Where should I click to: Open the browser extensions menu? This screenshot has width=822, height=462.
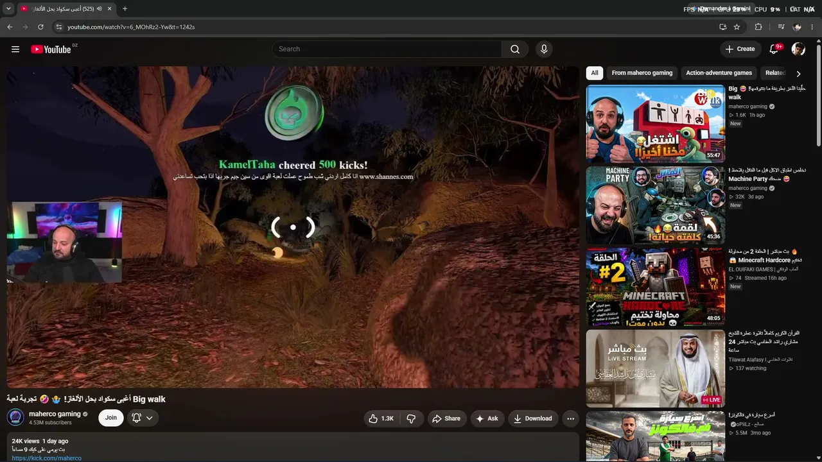coord(758,27)
